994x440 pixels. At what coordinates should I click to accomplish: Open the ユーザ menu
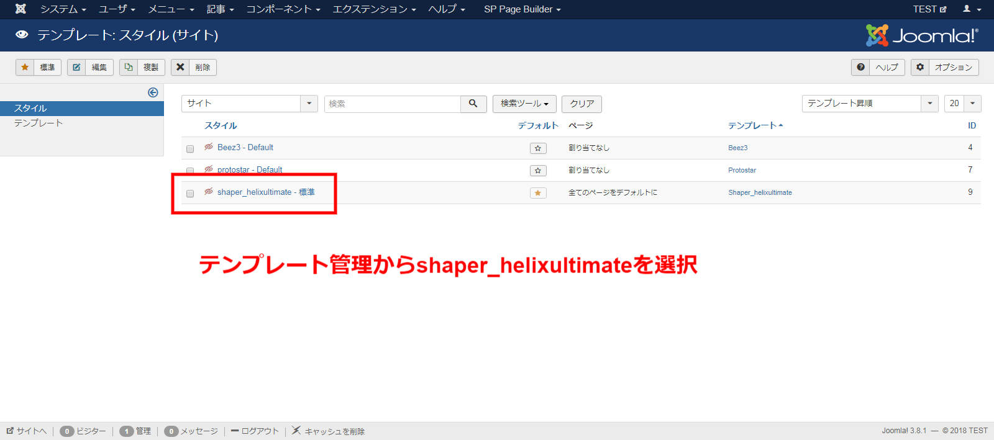point(117,9)
